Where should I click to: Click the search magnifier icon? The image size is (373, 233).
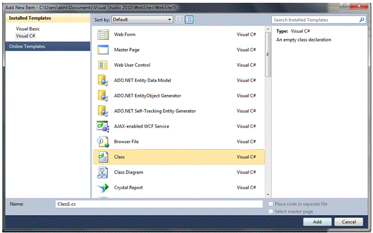coord(362,20)
